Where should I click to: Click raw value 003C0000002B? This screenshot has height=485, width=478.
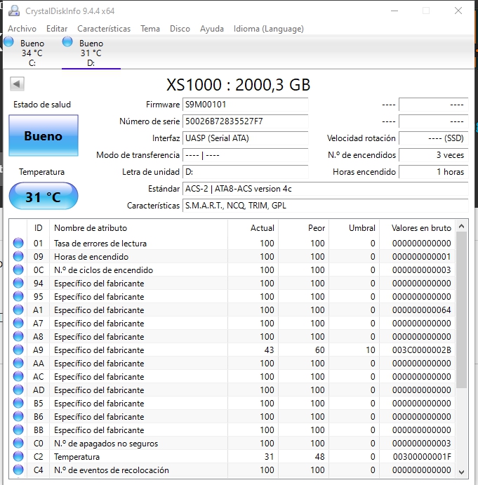pos(422,350)
